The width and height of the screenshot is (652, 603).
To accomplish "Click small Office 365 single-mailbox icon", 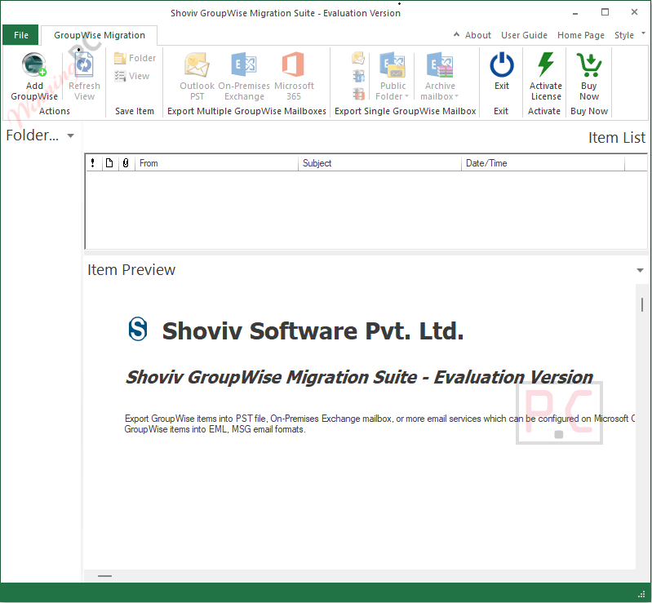I will click(x=358, y=94).
